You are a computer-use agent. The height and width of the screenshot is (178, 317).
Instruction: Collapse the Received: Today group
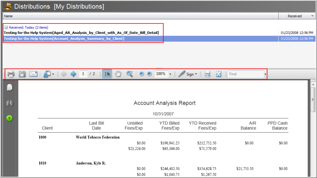coord(5,27)
